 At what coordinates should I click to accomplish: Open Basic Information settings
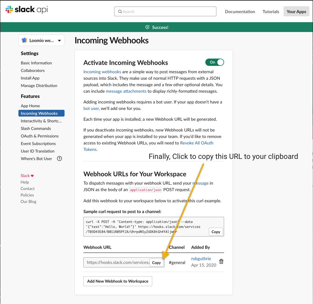[36, 63]
